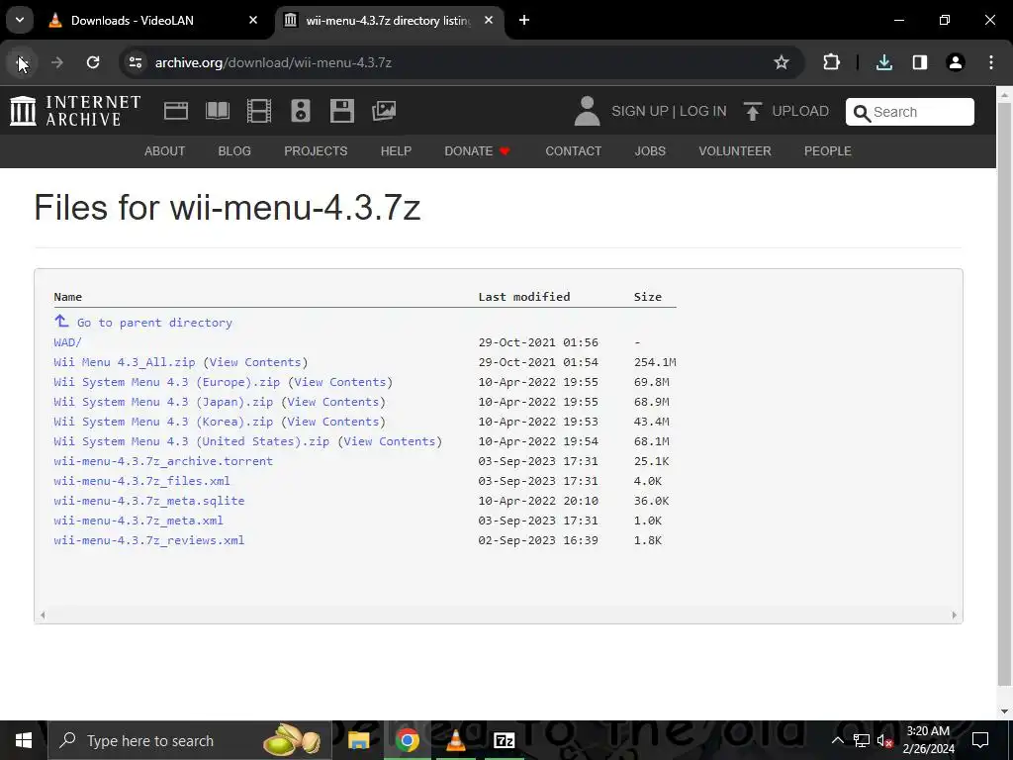
Task: Open the HELP menu item
Action: [x=396, y=151]
